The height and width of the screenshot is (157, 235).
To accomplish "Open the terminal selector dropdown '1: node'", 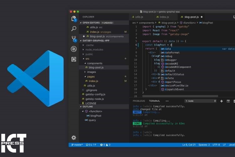I will [201, 101].
